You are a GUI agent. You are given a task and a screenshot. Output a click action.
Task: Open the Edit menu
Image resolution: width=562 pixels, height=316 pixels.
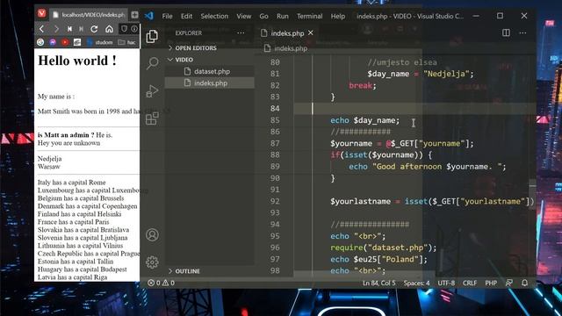[x=186, y=16]
